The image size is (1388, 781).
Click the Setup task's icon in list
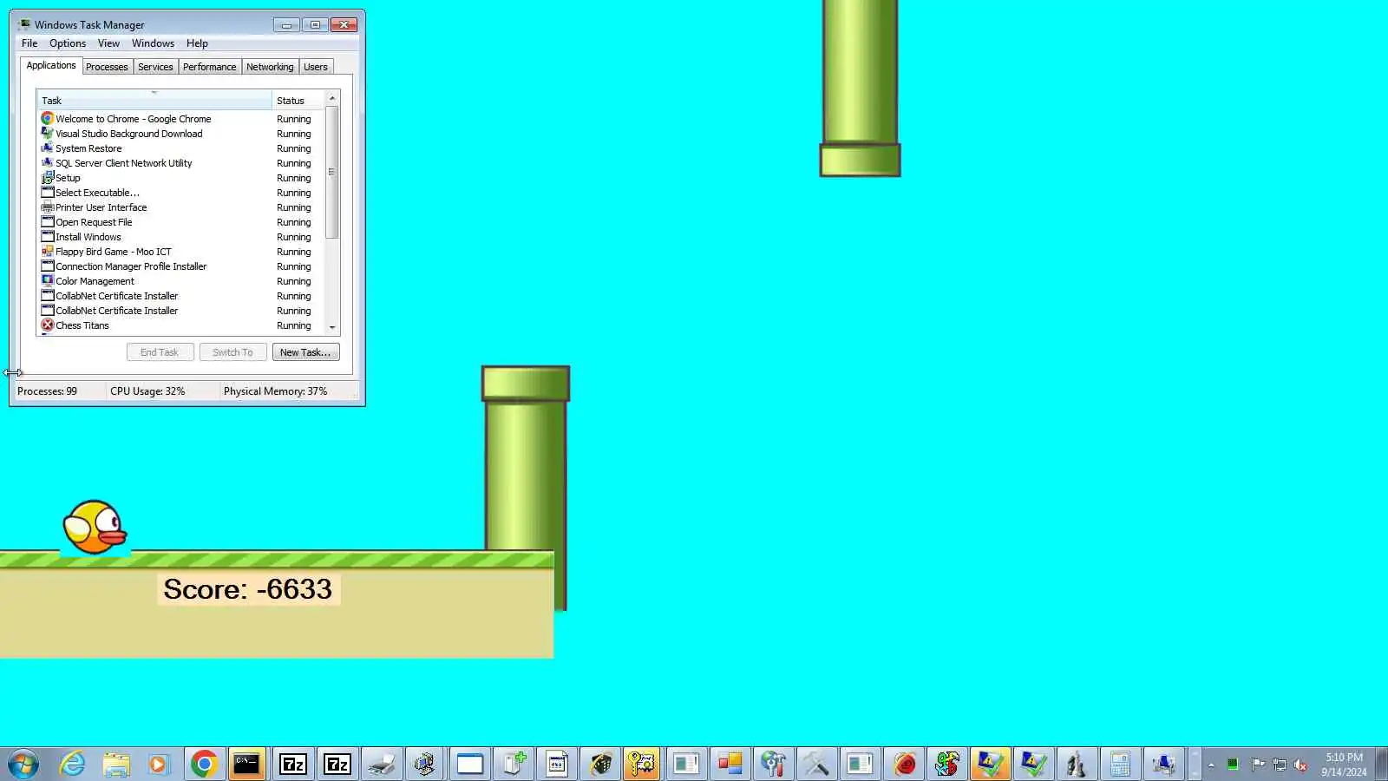coord(48,178)
